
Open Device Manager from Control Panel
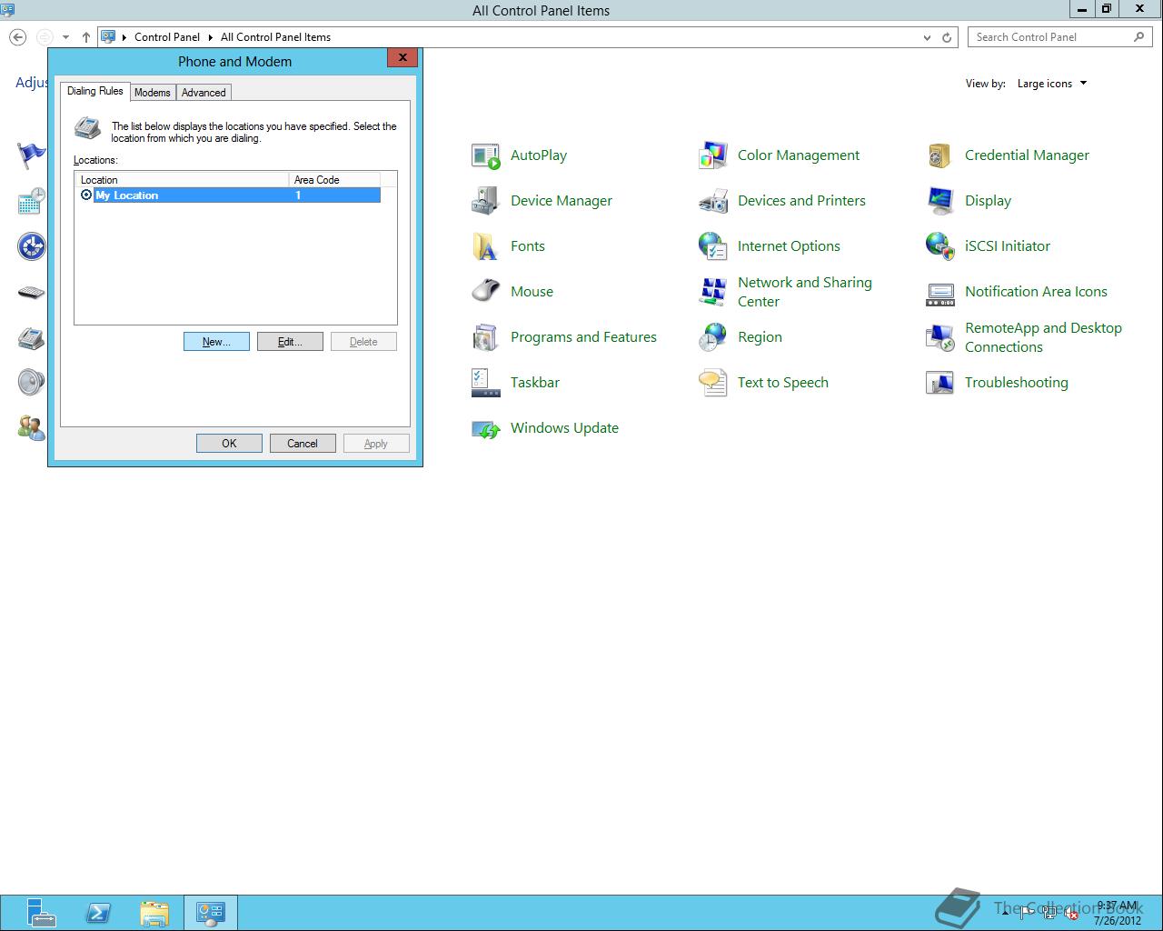point(561,200)
